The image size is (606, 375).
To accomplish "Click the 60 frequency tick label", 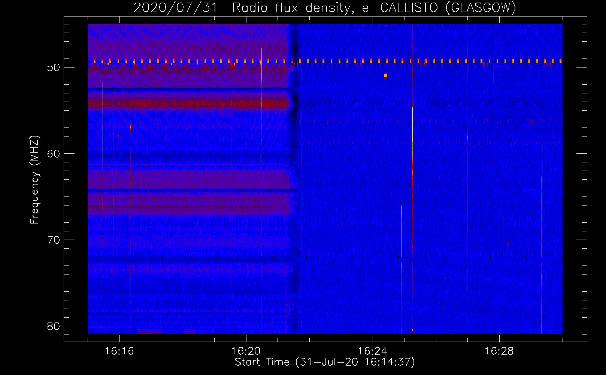I will point(54,154).
